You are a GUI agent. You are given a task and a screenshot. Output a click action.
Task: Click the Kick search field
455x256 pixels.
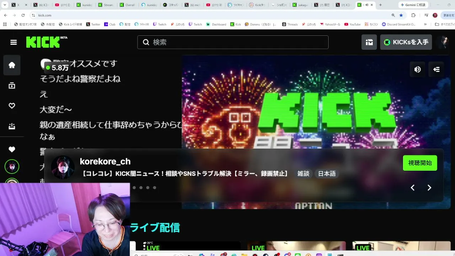click(x=233, y=42)
